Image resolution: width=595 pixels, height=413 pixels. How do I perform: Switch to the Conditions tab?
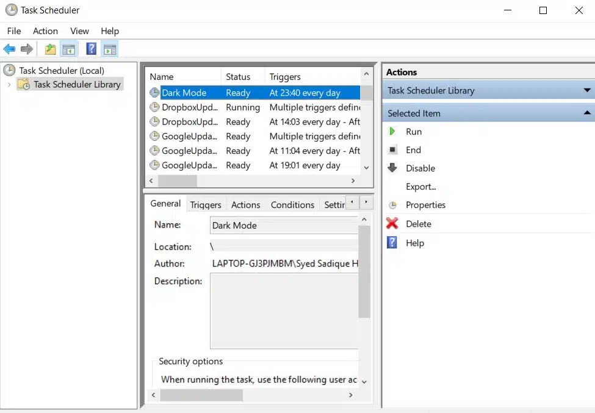(292, 204)
